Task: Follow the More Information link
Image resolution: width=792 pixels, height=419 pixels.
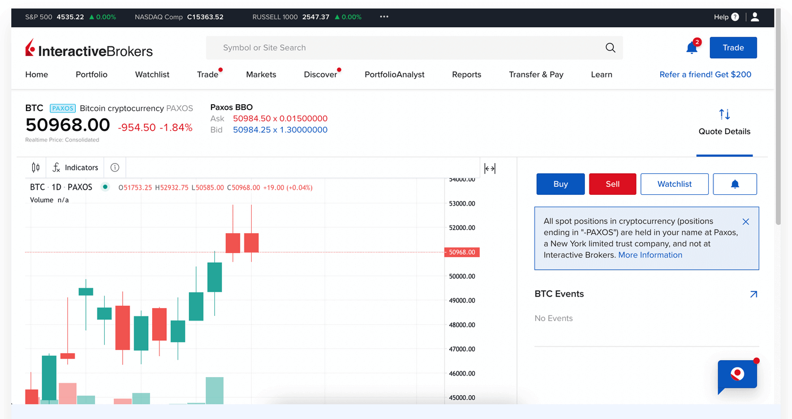Action: coord(650,255)
